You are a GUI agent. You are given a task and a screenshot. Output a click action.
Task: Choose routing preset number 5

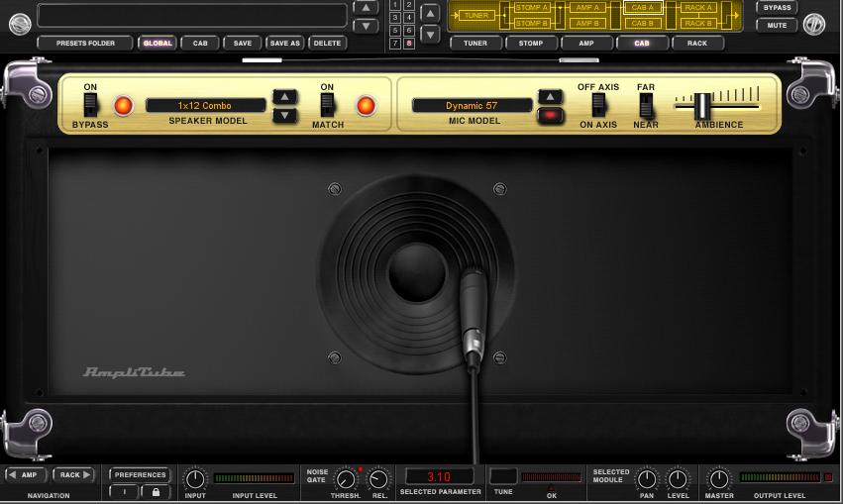coord(395,31)
